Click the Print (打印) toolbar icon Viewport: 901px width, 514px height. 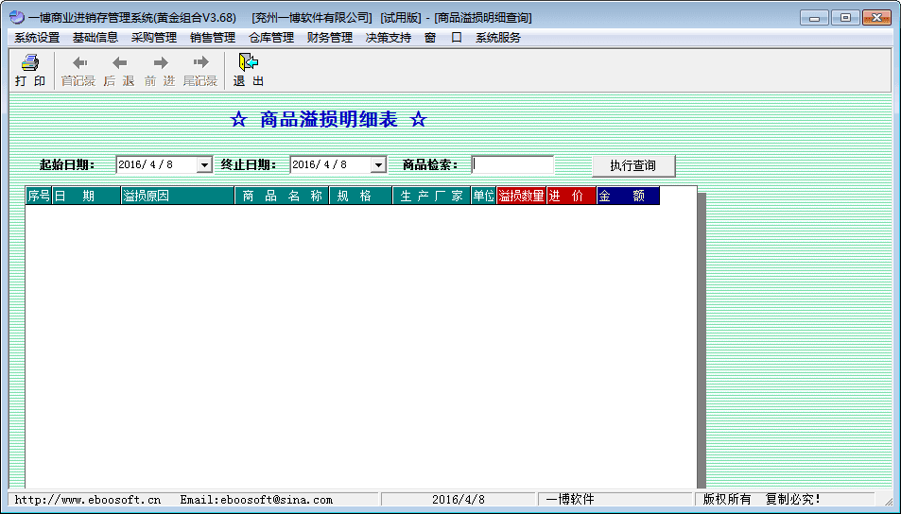tap(30, 63)
